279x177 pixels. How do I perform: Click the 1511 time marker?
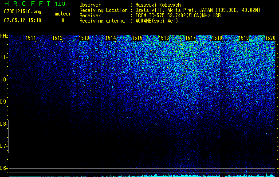pos(31,38)
